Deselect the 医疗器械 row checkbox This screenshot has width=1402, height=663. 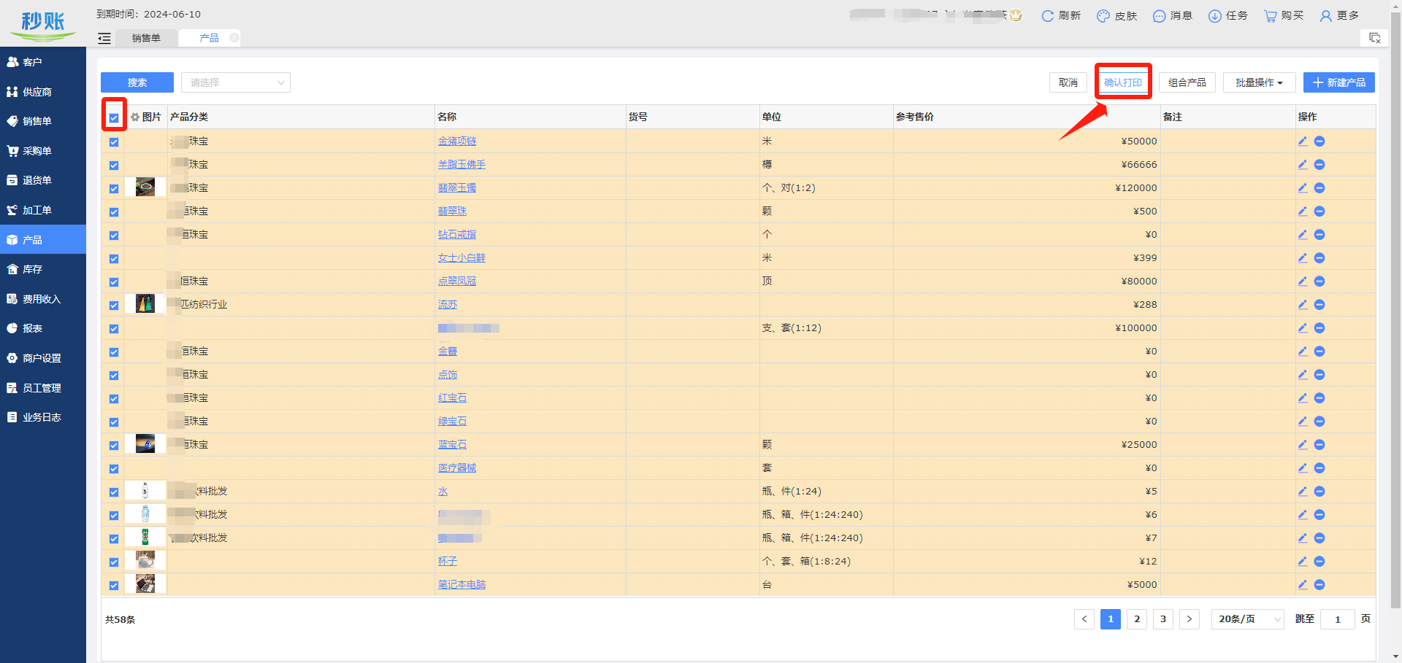click(114, 469)
